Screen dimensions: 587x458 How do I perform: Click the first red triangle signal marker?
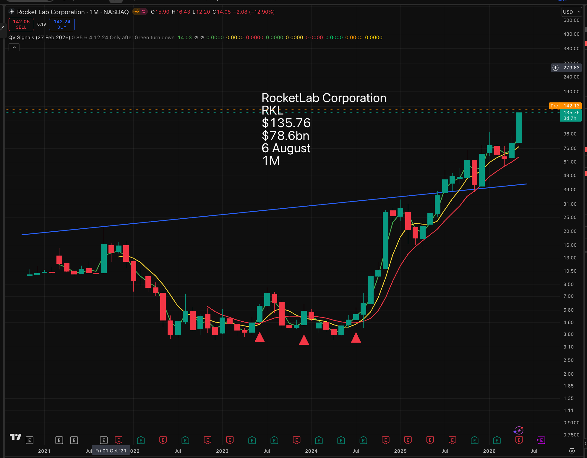coord(260,337)
